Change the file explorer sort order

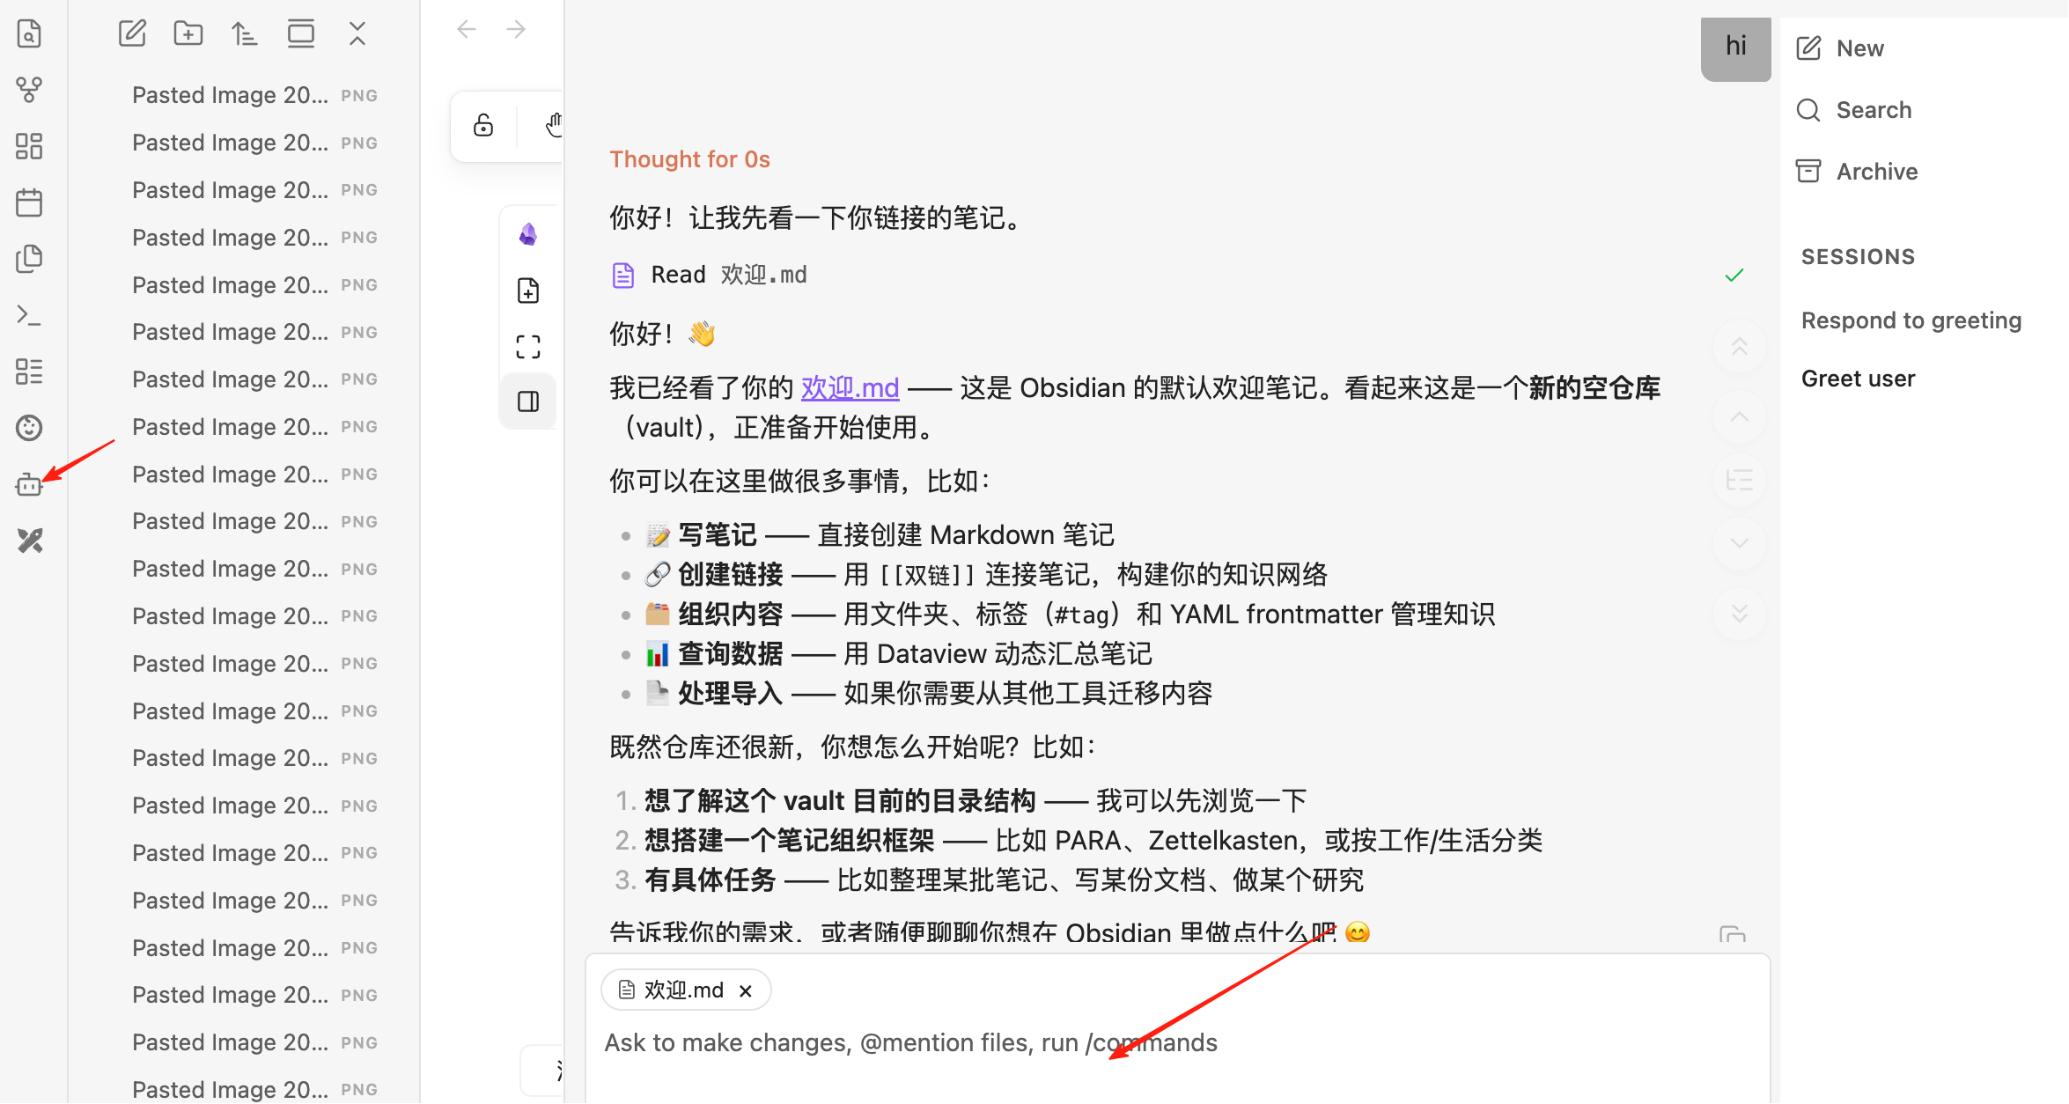[245, 33]
